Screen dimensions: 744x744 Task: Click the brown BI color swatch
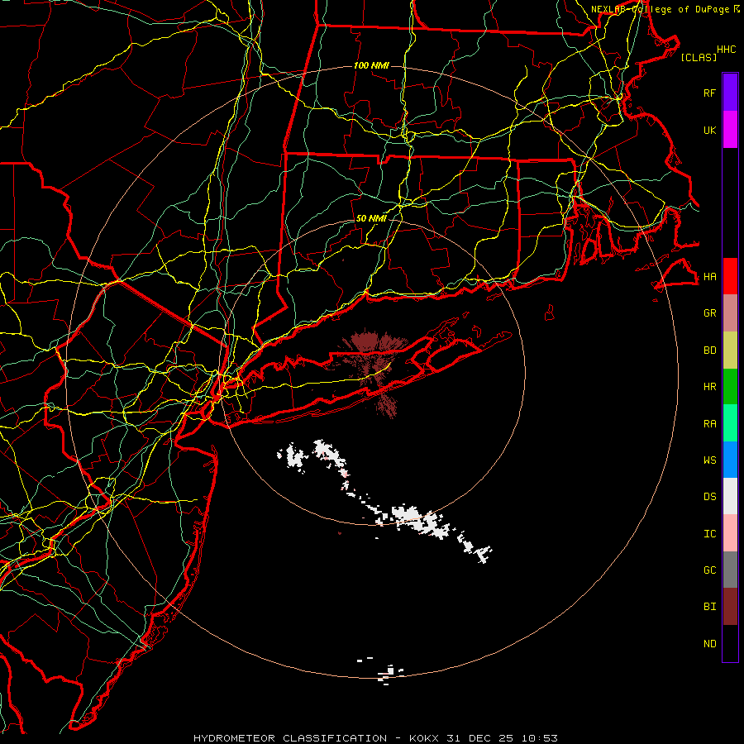click(730, 607)
